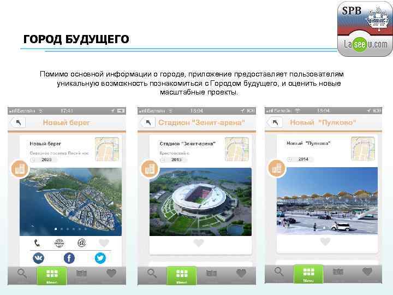This screenshot has height=295, width=393.
Task: Open the website globe icon on Новый берег
Action: point(59,243)
